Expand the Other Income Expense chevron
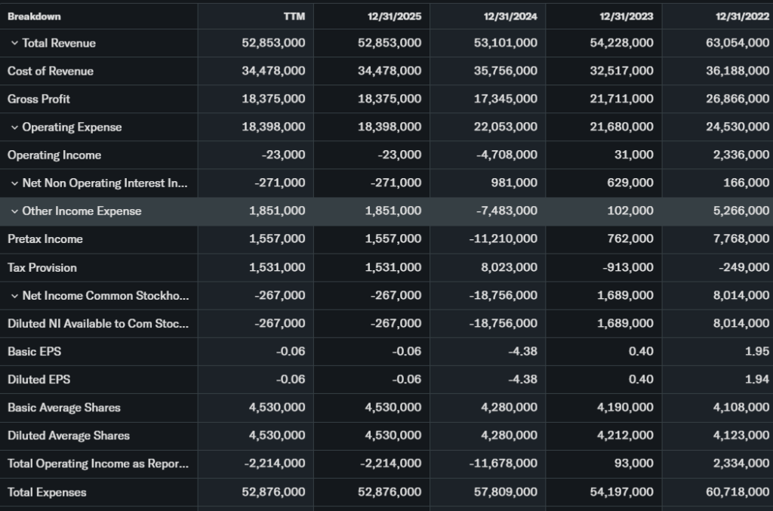Image resolution: width=773 pixels, height=511 pixels. click(14, 211)
